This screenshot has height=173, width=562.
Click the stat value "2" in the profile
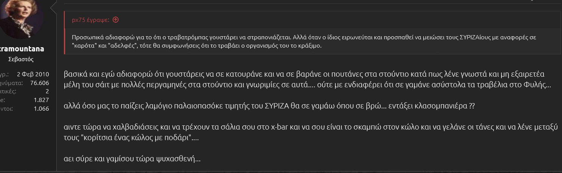click(47, 91)
